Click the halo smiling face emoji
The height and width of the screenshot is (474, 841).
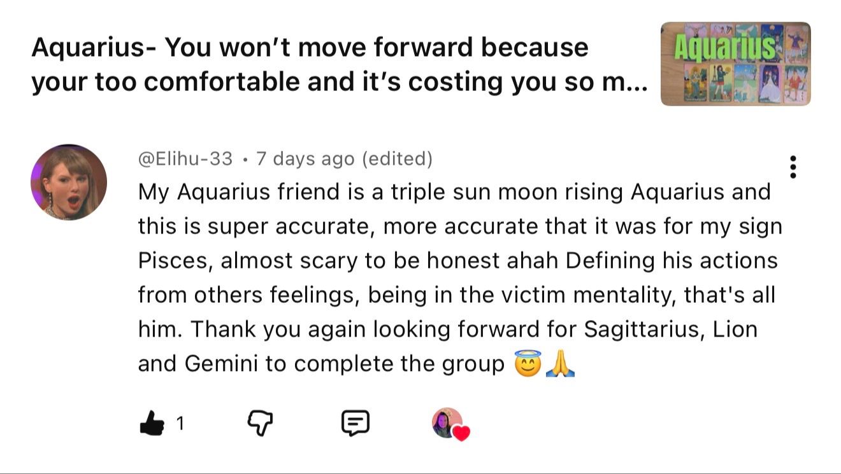(x=527, y=363)
